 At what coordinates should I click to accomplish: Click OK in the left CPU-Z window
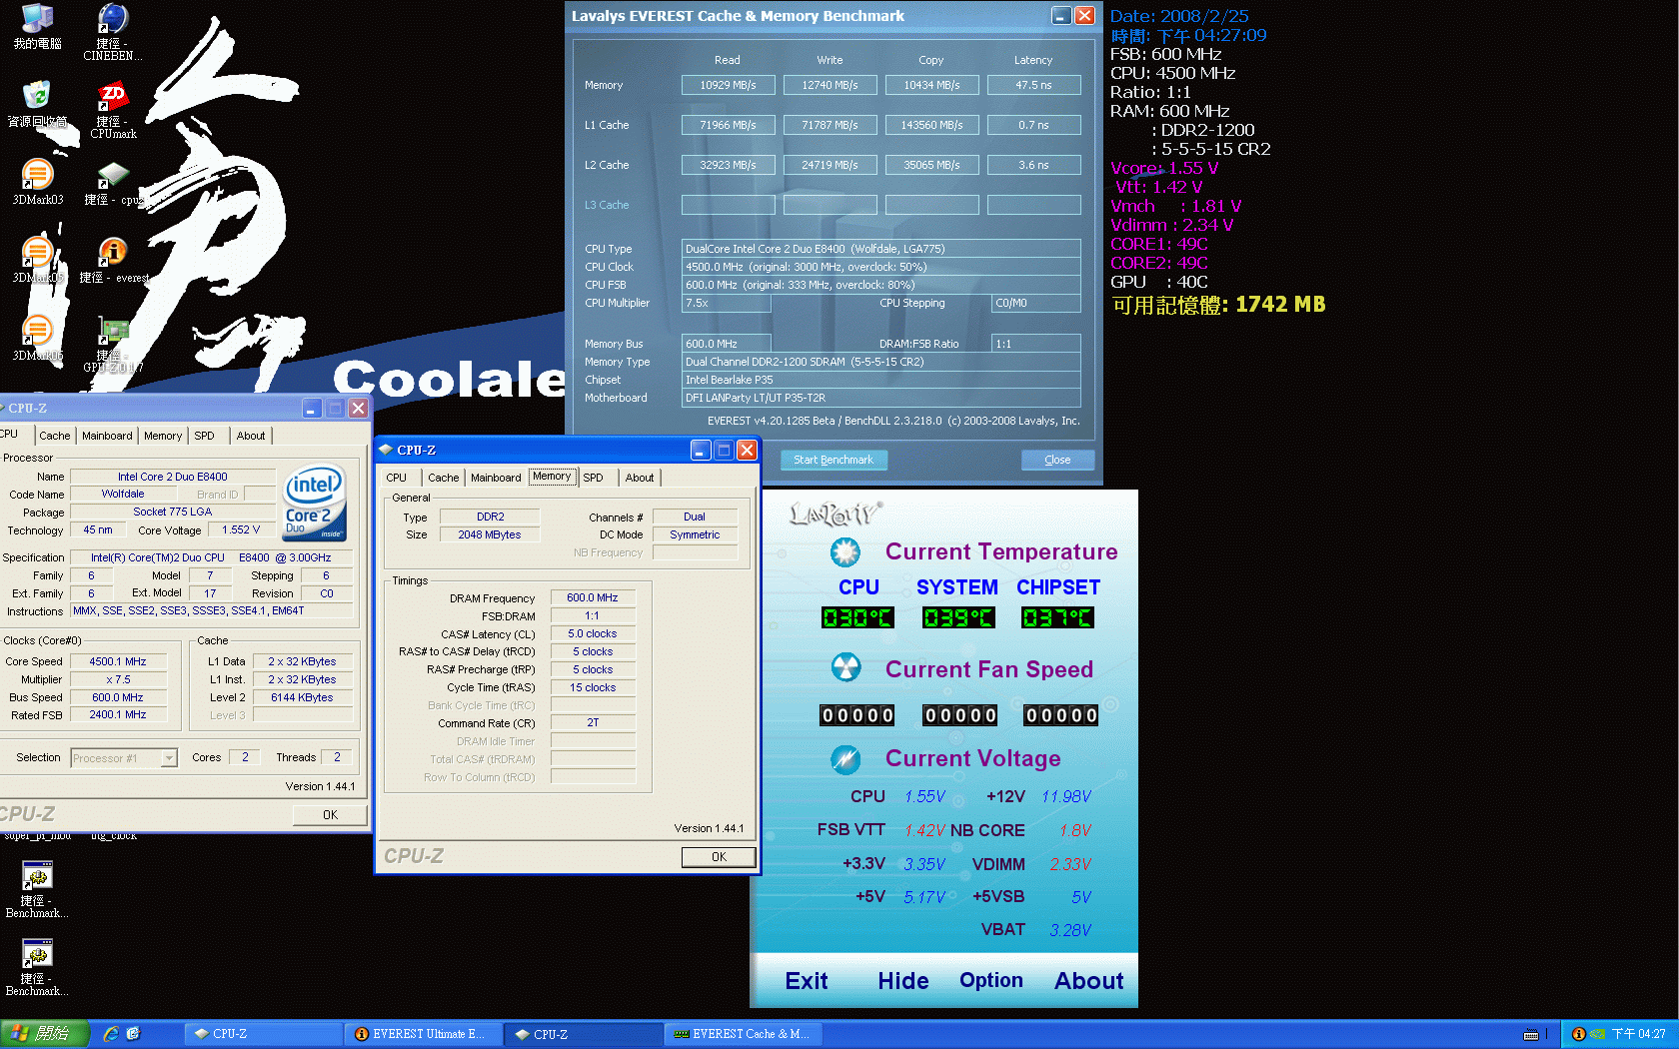coord(330,815)
